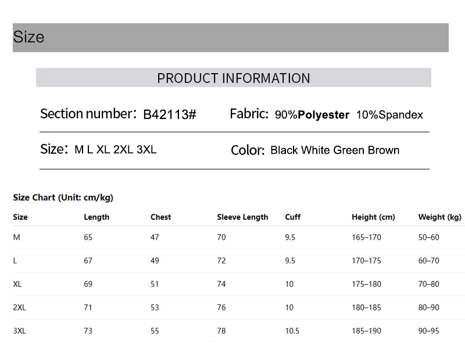
Task: Select the section number B42113# text
Action: coord(169,114)
